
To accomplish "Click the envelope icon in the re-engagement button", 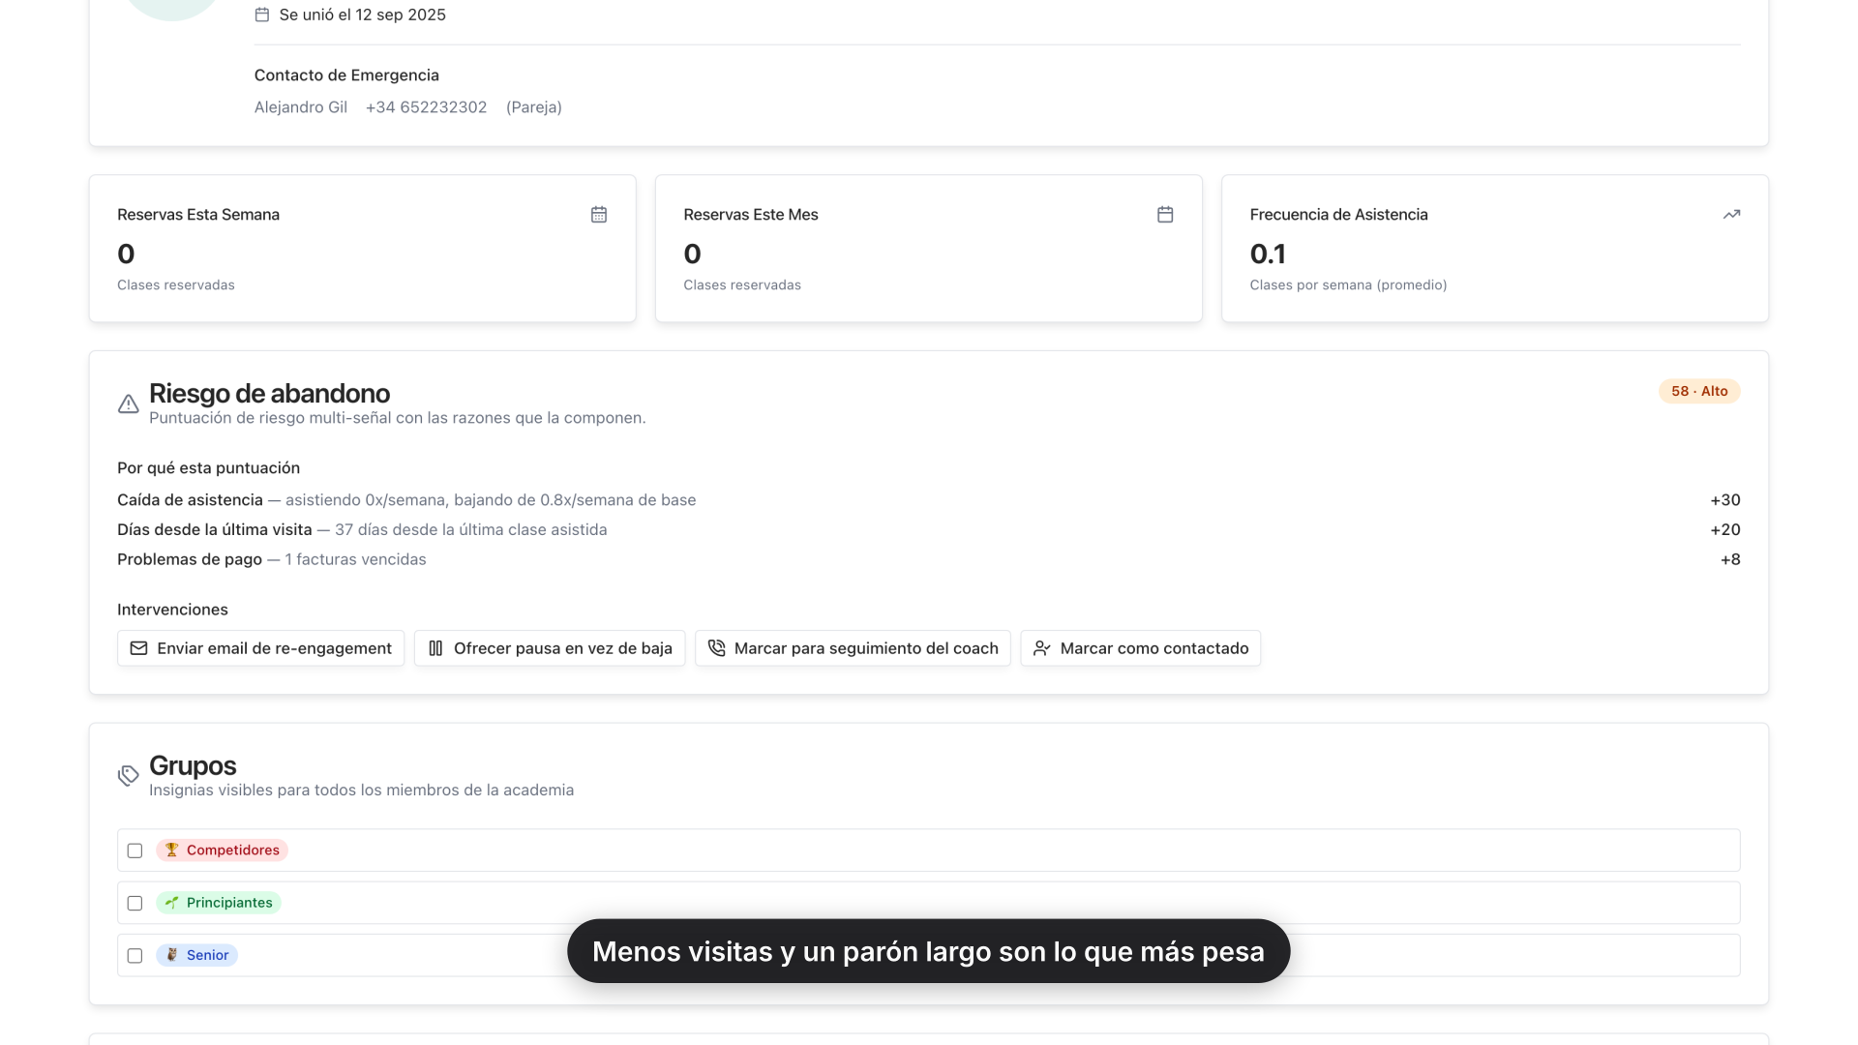I will pyautogui.click(x=139, y=648).
